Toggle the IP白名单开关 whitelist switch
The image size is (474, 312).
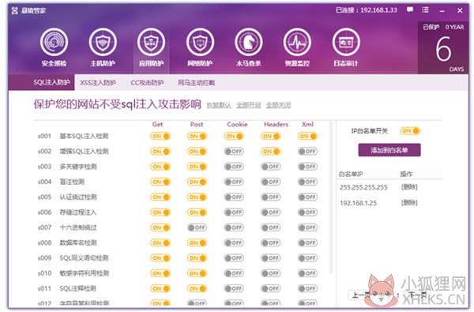click(x=410, y=131)
